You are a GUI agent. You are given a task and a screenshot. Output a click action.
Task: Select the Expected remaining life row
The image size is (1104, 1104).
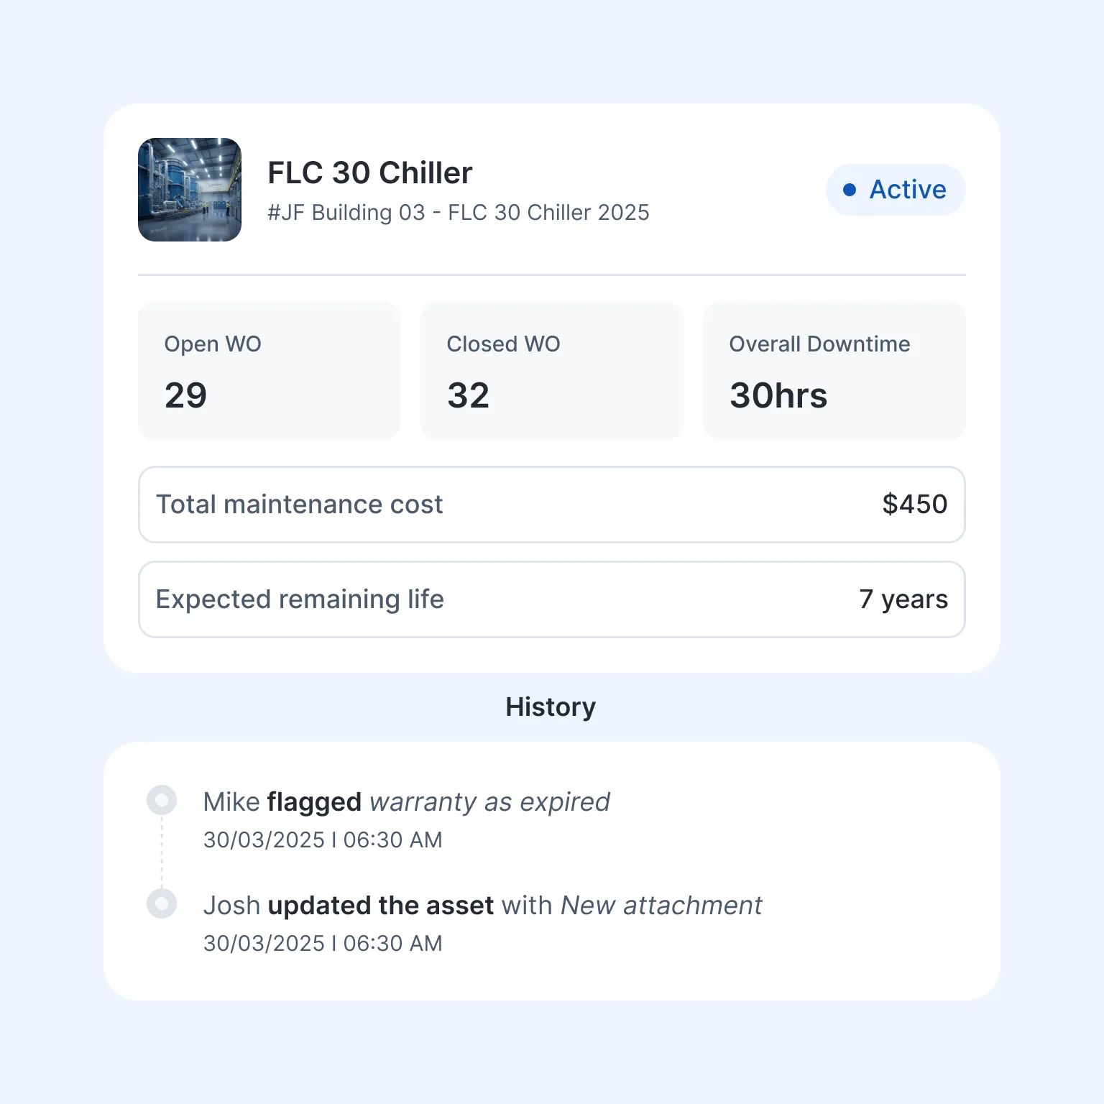(x=551, y=599)
